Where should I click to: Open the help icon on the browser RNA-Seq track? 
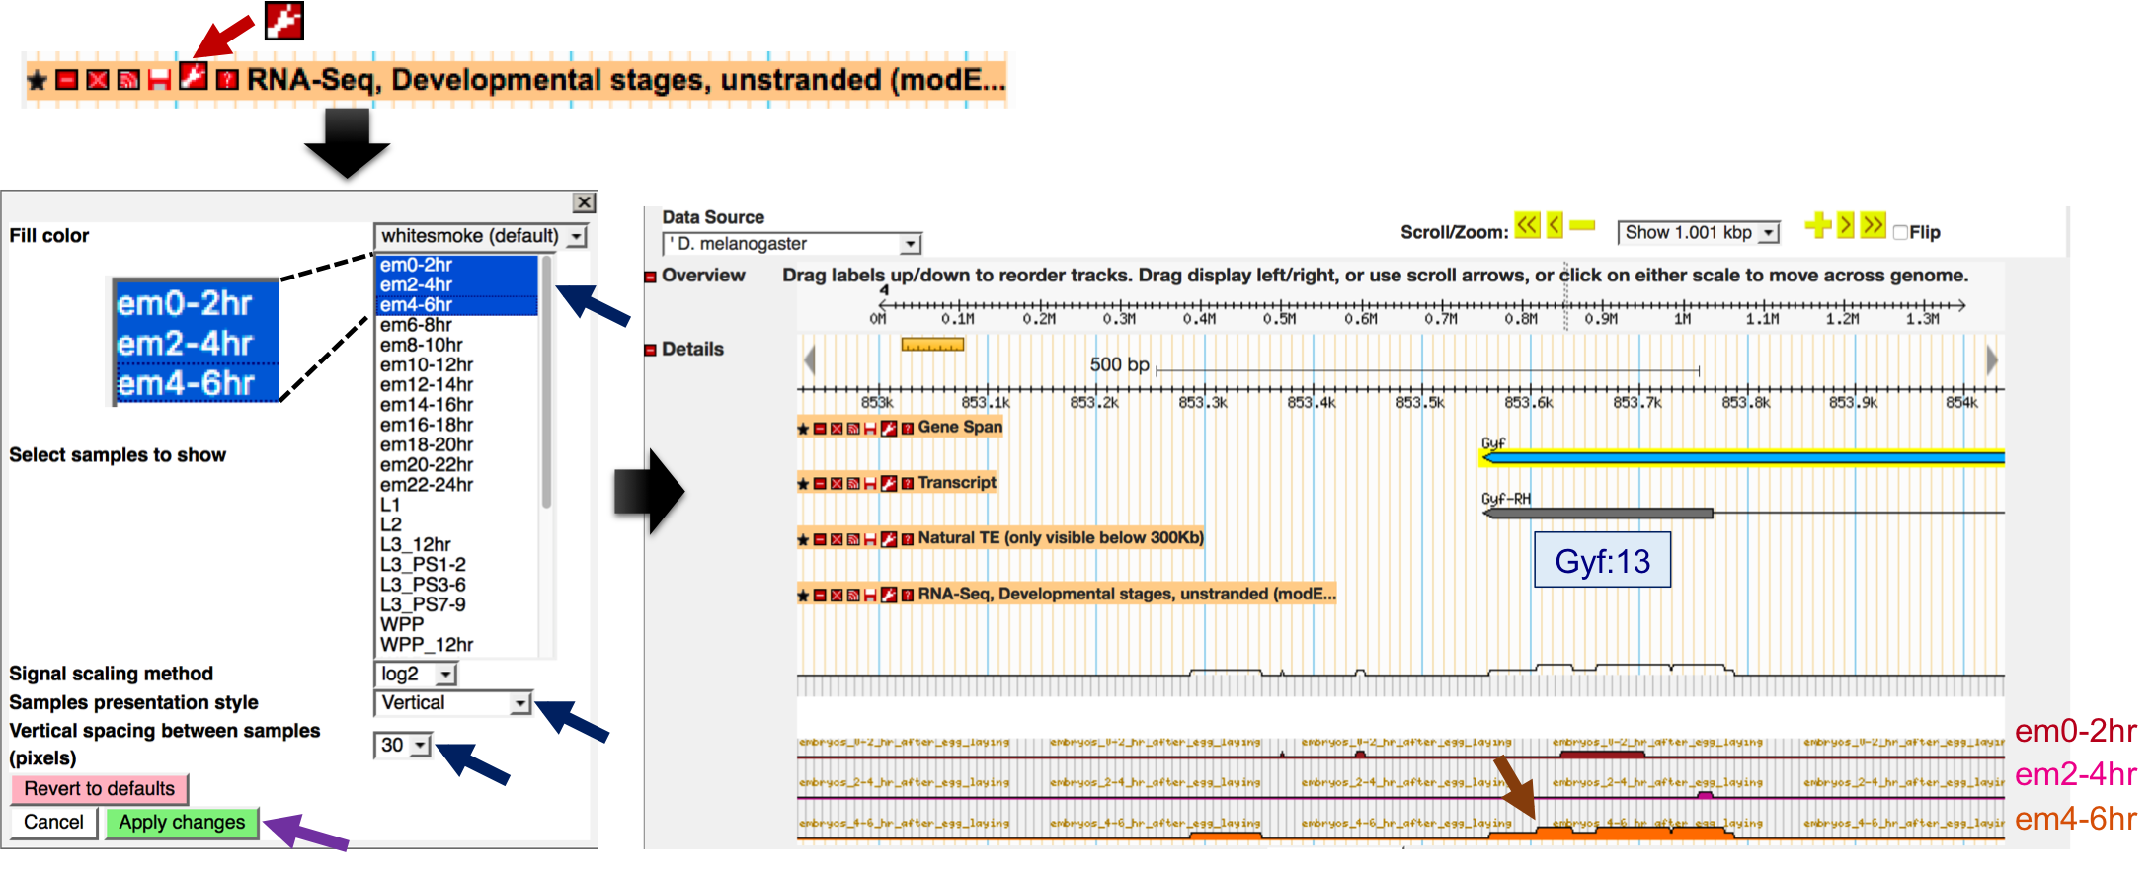point(908,596)
